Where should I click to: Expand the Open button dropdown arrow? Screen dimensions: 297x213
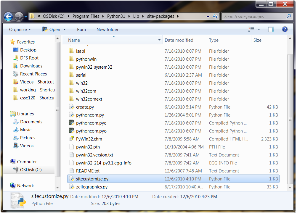(65, 30)
